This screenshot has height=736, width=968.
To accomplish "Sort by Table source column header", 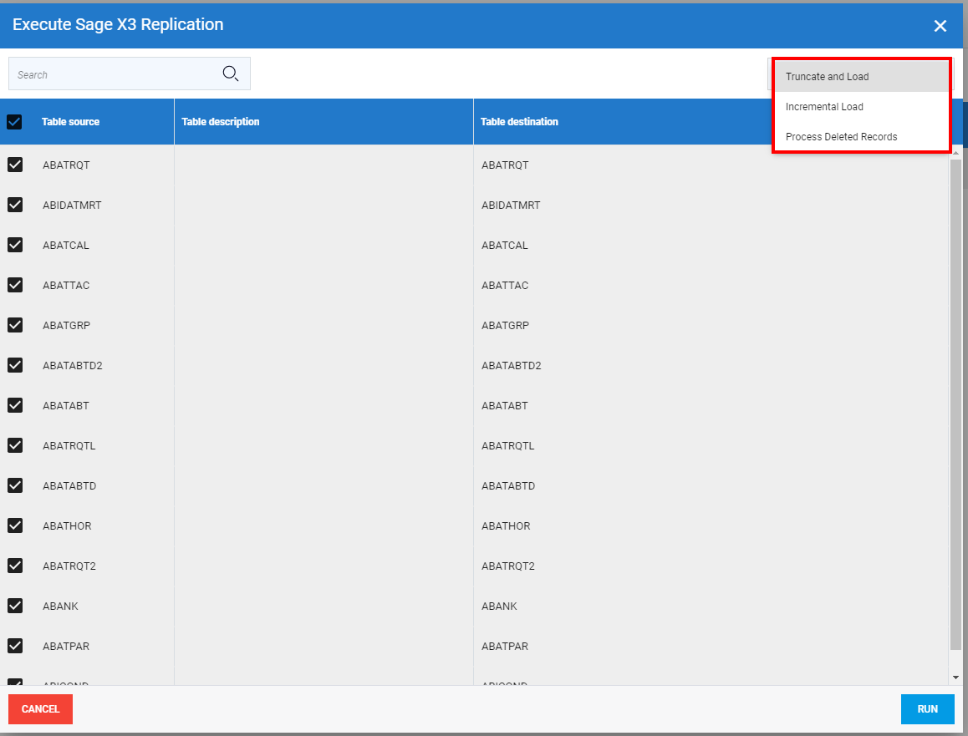I will pos(71,122).
